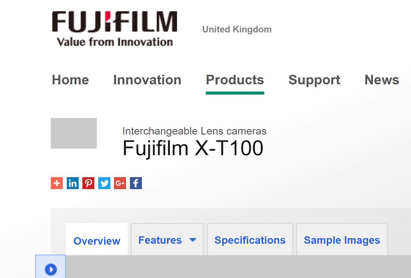The image size is (411, 278).
Task: Open the AddThis plus share icon
Action: 57,183
